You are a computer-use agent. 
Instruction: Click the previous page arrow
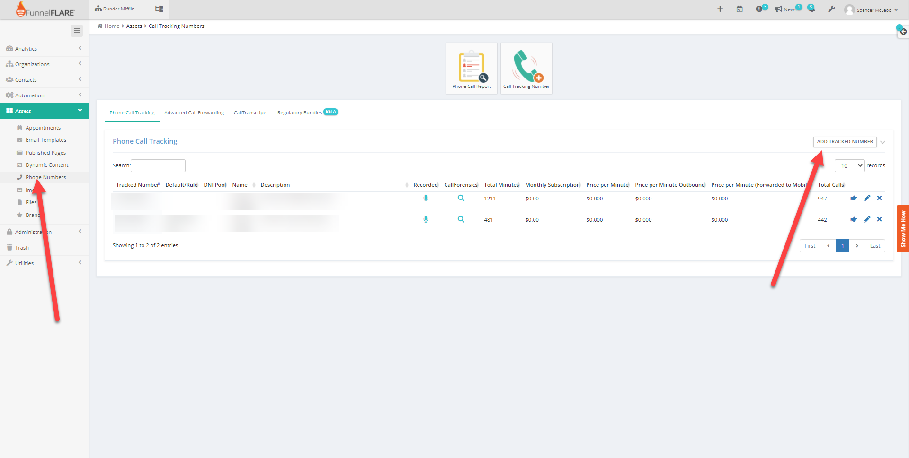pyautogui.click(x=828, y=246)
